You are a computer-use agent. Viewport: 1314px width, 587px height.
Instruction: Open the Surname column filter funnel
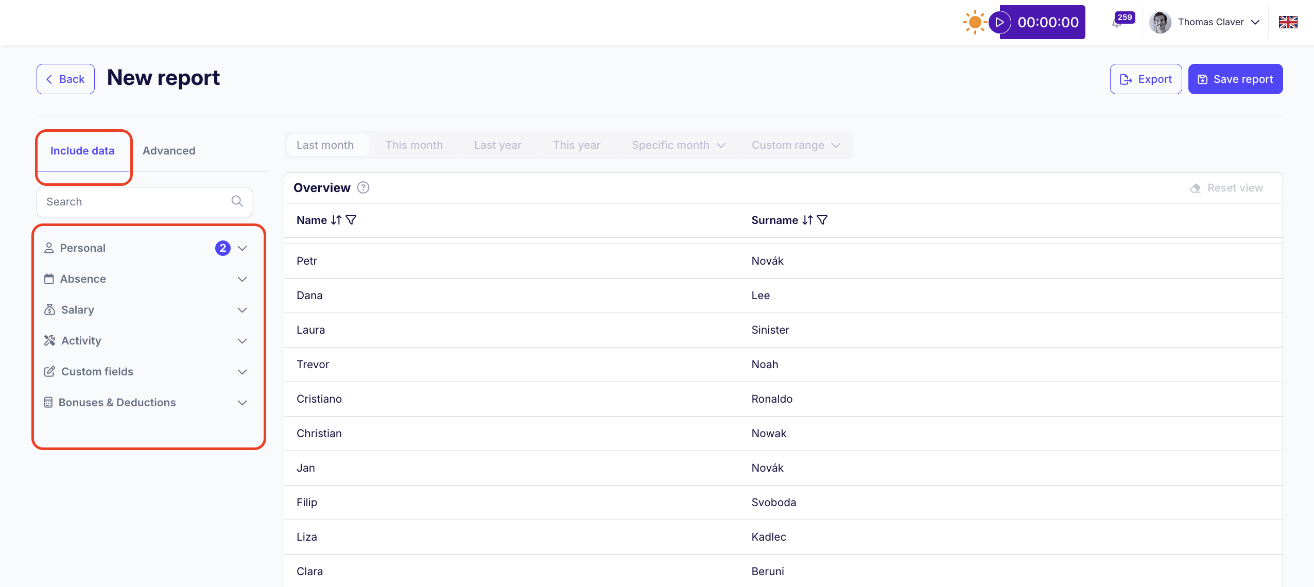coord(823,220)
